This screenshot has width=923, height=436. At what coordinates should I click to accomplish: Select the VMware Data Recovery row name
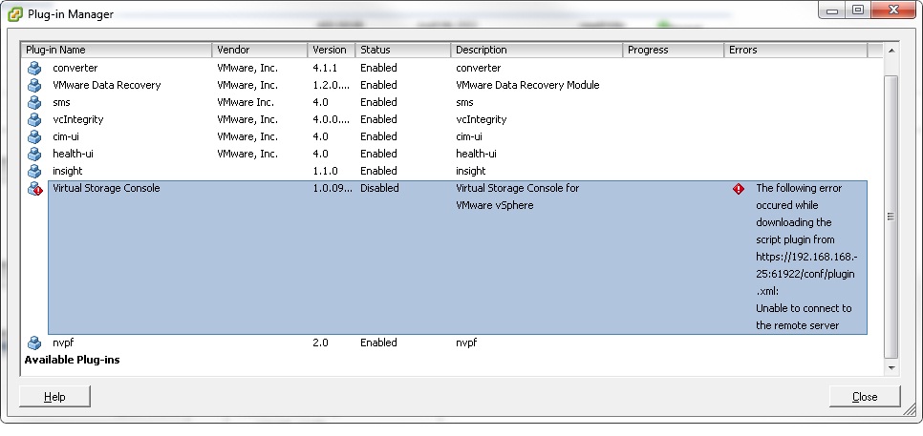click(x=107, y=85)
